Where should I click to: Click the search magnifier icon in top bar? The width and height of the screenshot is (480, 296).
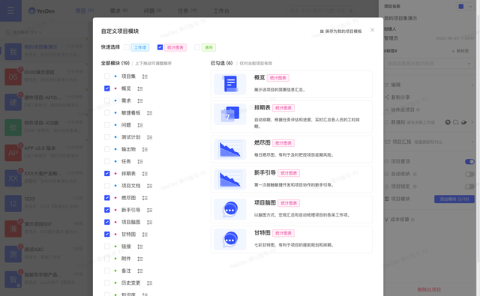pos(350,11)
